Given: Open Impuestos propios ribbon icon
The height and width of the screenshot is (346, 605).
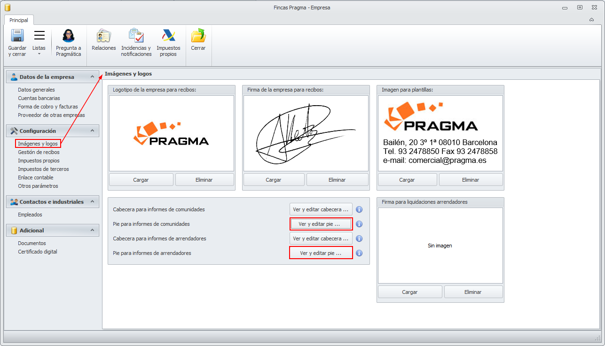Looking at the screenshot, I should point(168,36).
